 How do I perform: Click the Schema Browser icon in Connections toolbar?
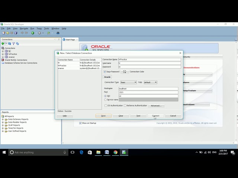point(17,44)
